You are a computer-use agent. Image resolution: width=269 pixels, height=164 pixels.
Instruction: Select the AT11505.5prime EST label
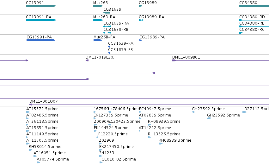click(x=42, y=140)
